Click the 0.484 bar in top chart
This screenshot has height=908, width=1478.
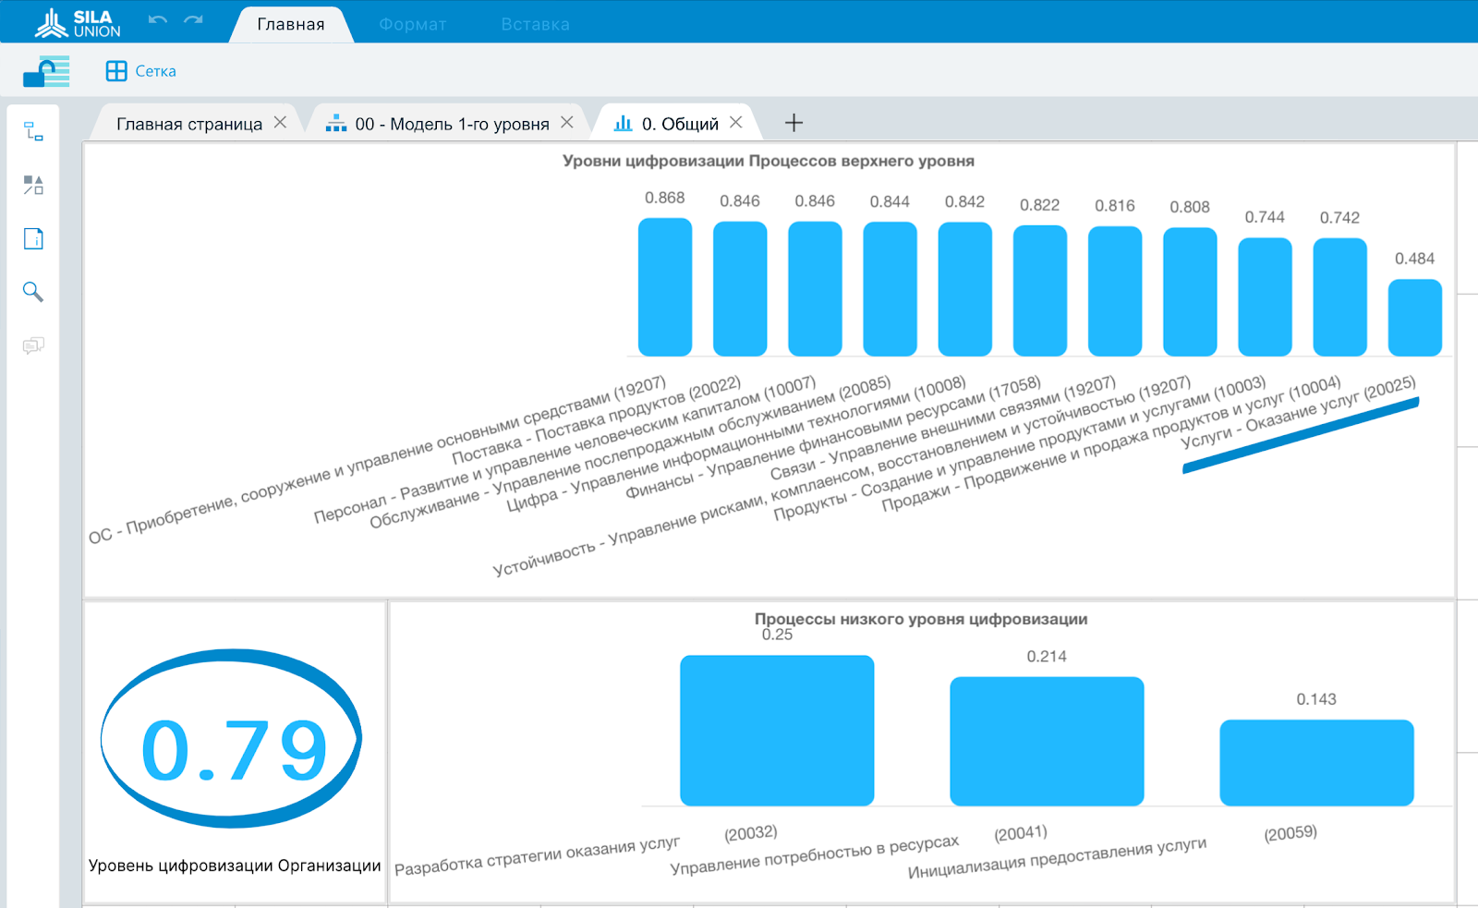pyautogui.click(x=1414, y=318)
